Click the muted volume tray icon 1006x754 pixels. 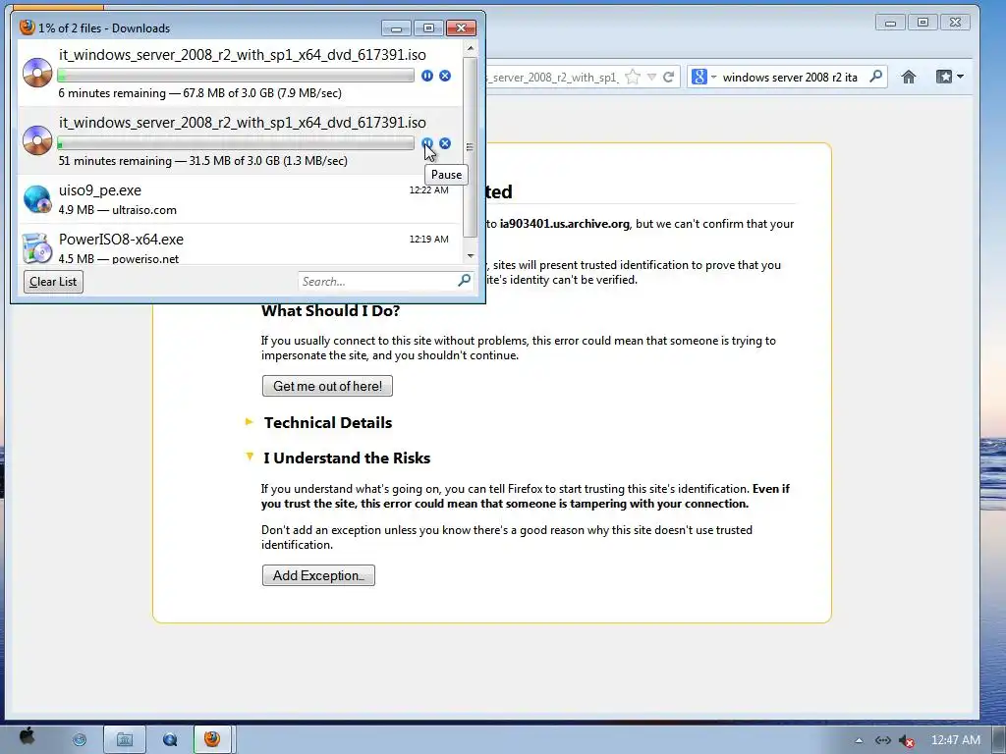[906, 741]
